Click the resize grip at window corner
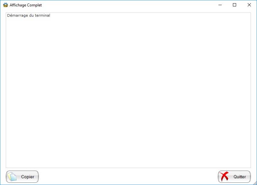257x185 pixels. tap(254, 182)
